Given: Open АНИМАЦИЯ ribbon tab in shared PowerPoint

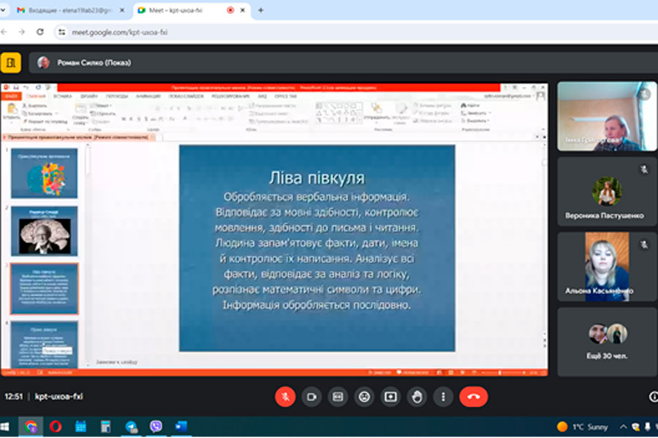Looking at the screenshot, I should 148,96.
